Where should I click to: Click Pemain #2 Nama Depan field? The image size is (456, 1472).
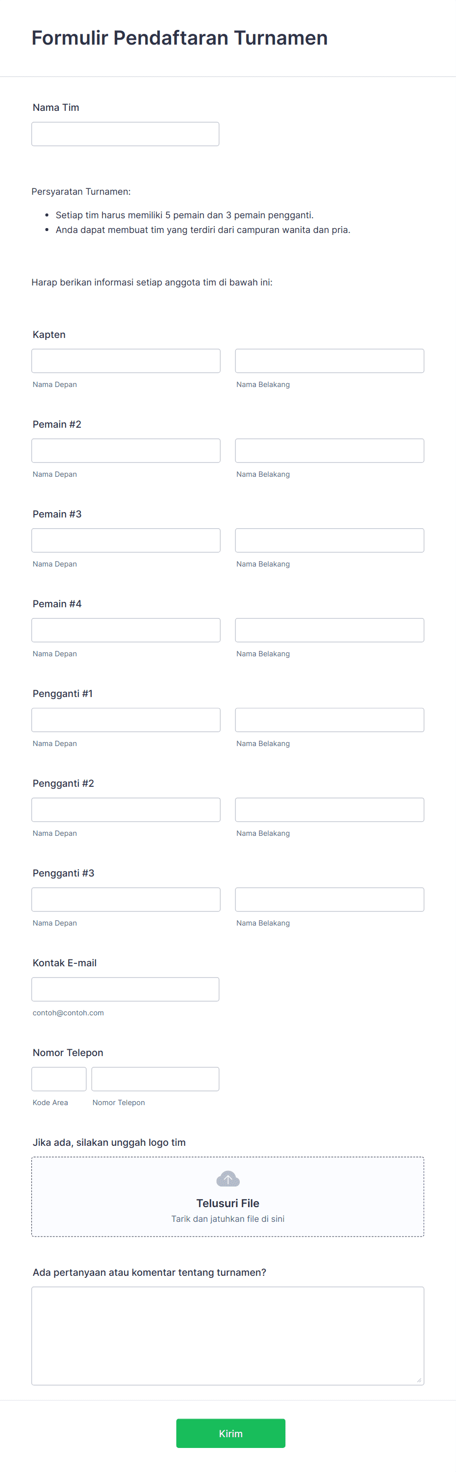click(x=126, y=450)
